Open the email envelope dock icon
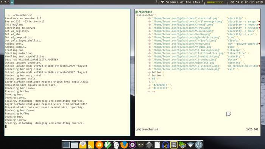Image resolution: width=265 pixels, height=149 pixels. tap(83, 145)
